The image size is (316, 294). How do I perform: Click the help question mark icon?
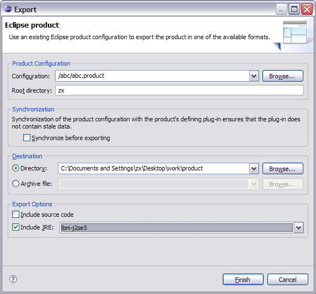[13, 279]
